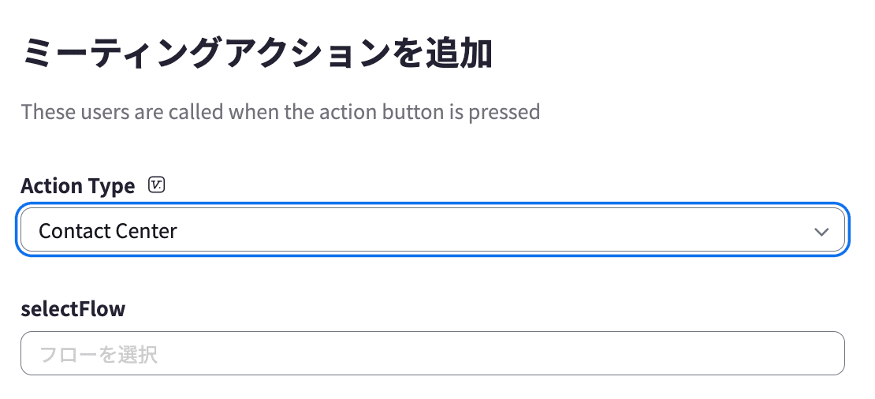Click the down chevron in the Action Type select
This screenshot has height=399, width=875.
click(821, 232)
